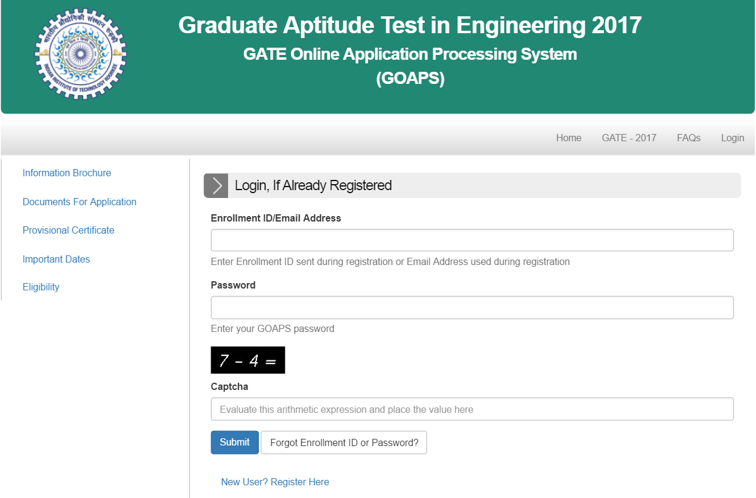Open the Information Brochure link
This screenshot has height=498, width=756.
tap(67, 173)
